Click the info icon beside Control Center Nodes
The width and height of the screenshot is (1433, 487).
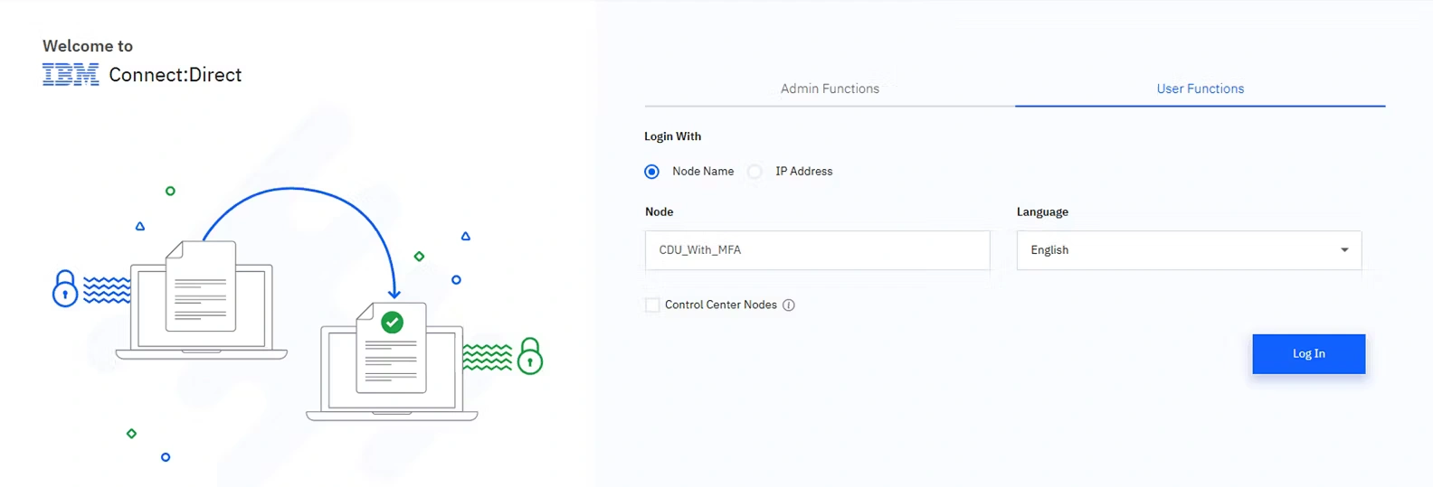(789, 305)
